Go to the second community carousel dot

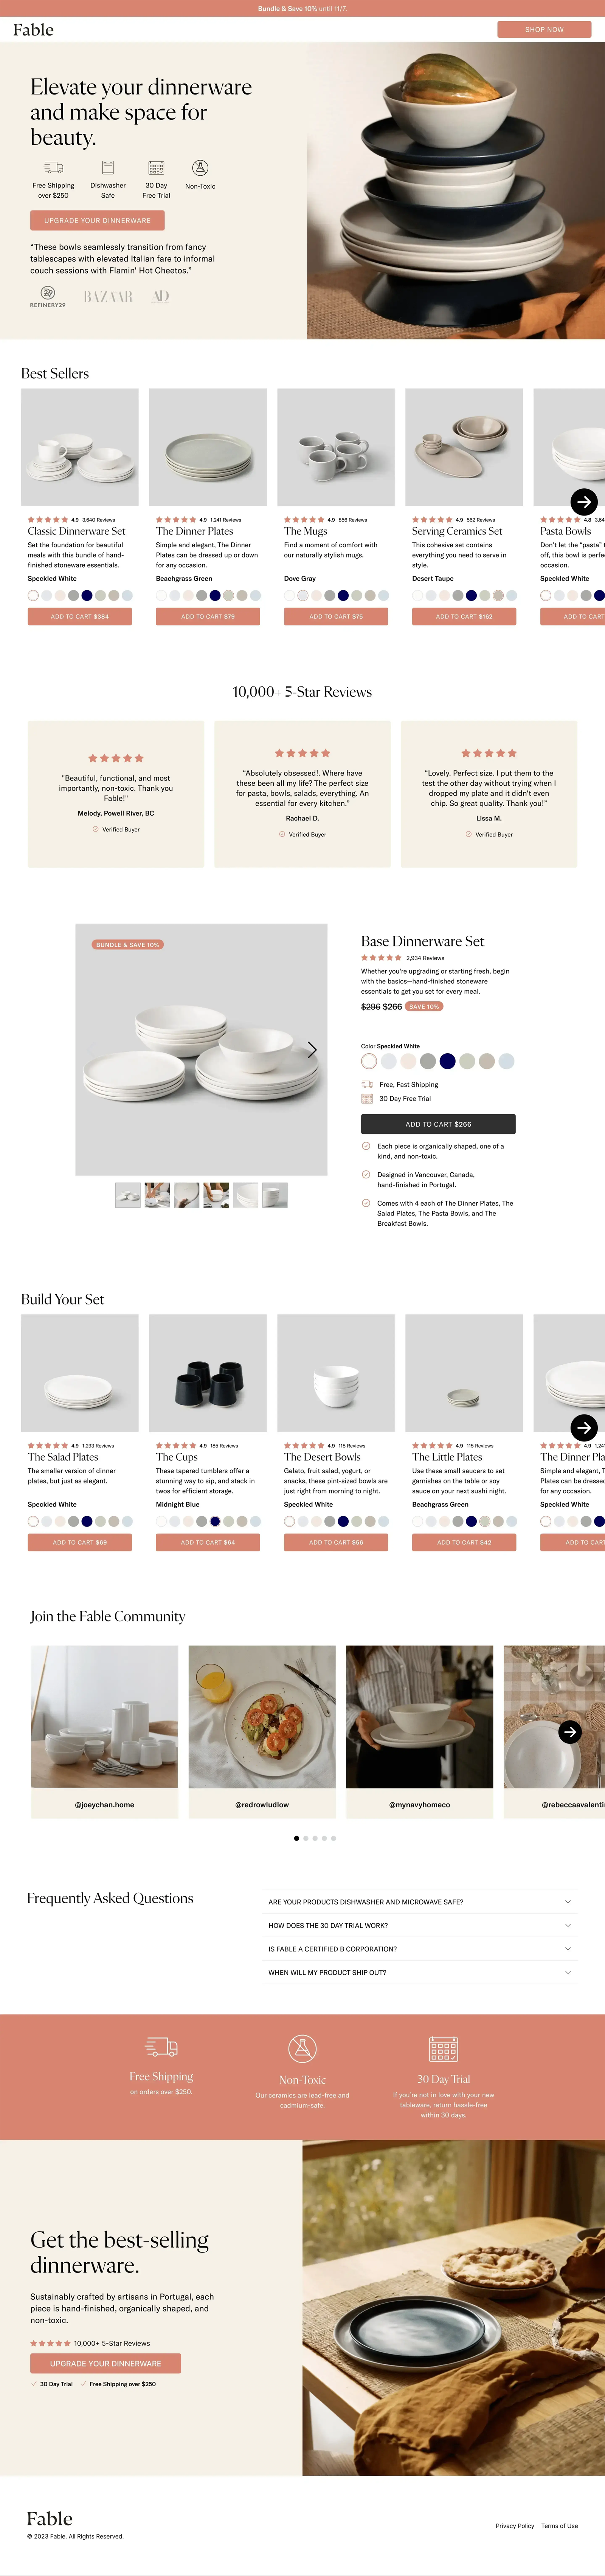(306, 1838)
